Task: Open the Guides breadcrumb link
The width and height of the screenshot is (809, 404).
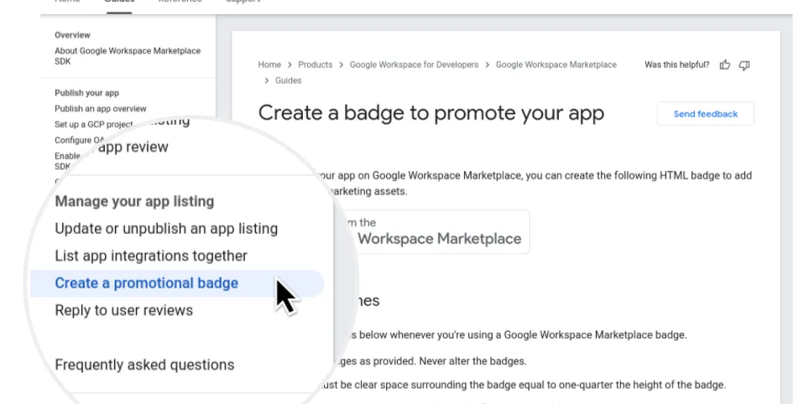Action: 289,80
